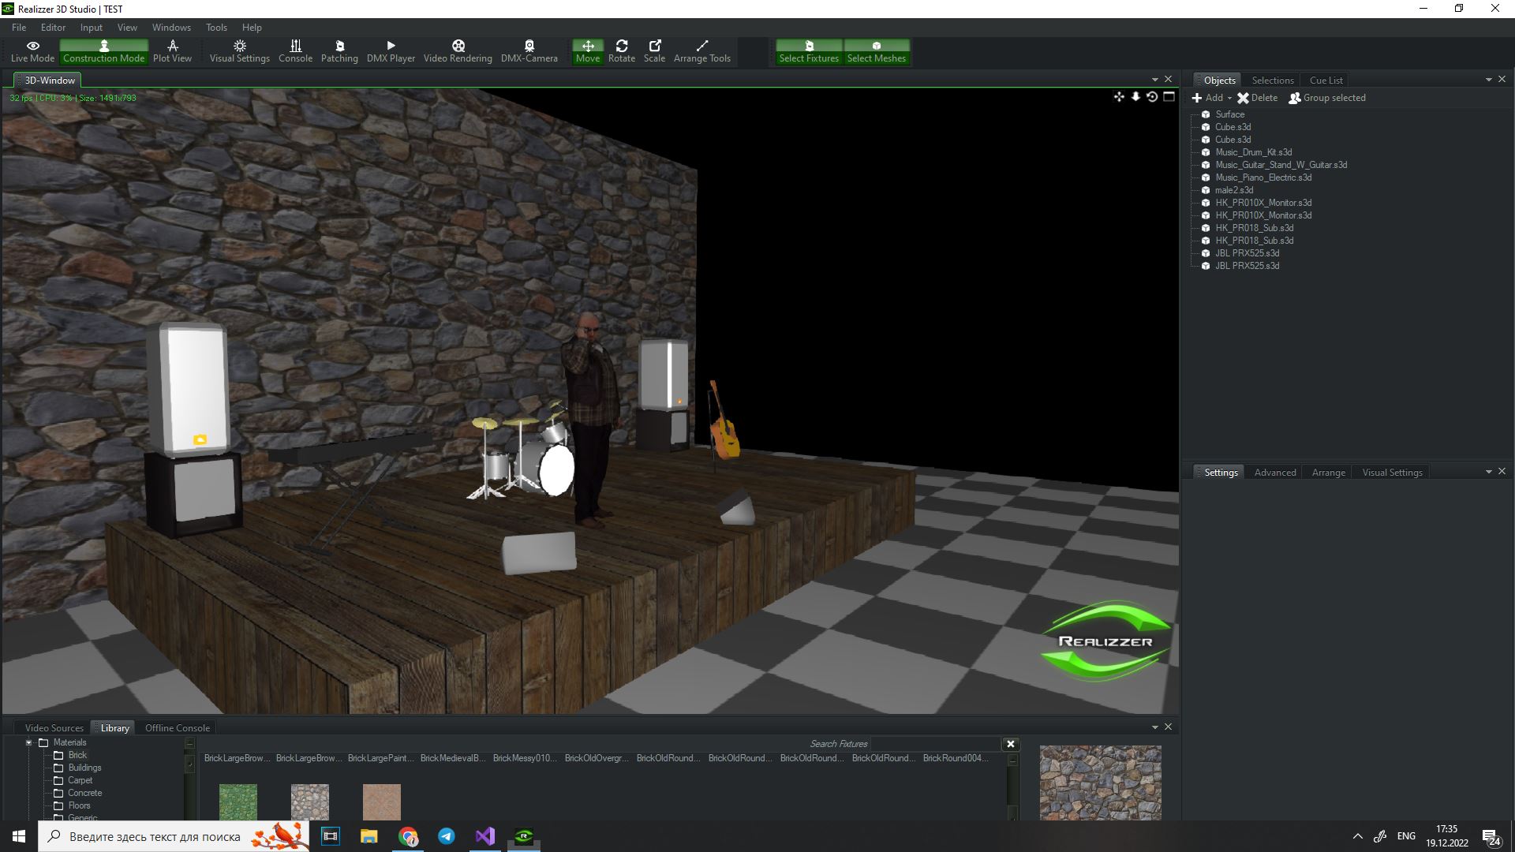Reset the 3D view camera icon
1515x852 pixels.
pyautogui.click(x=1152, y=97)
